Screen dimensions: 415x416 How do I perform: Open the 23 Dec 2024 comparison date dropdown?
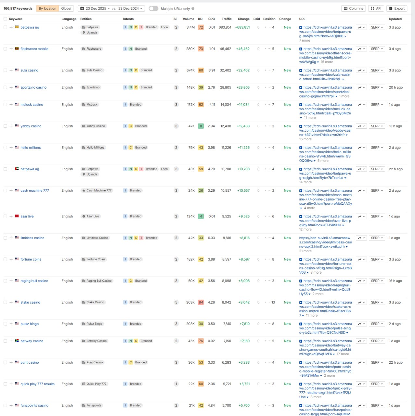pyautogui.click(x=130, y=8)
